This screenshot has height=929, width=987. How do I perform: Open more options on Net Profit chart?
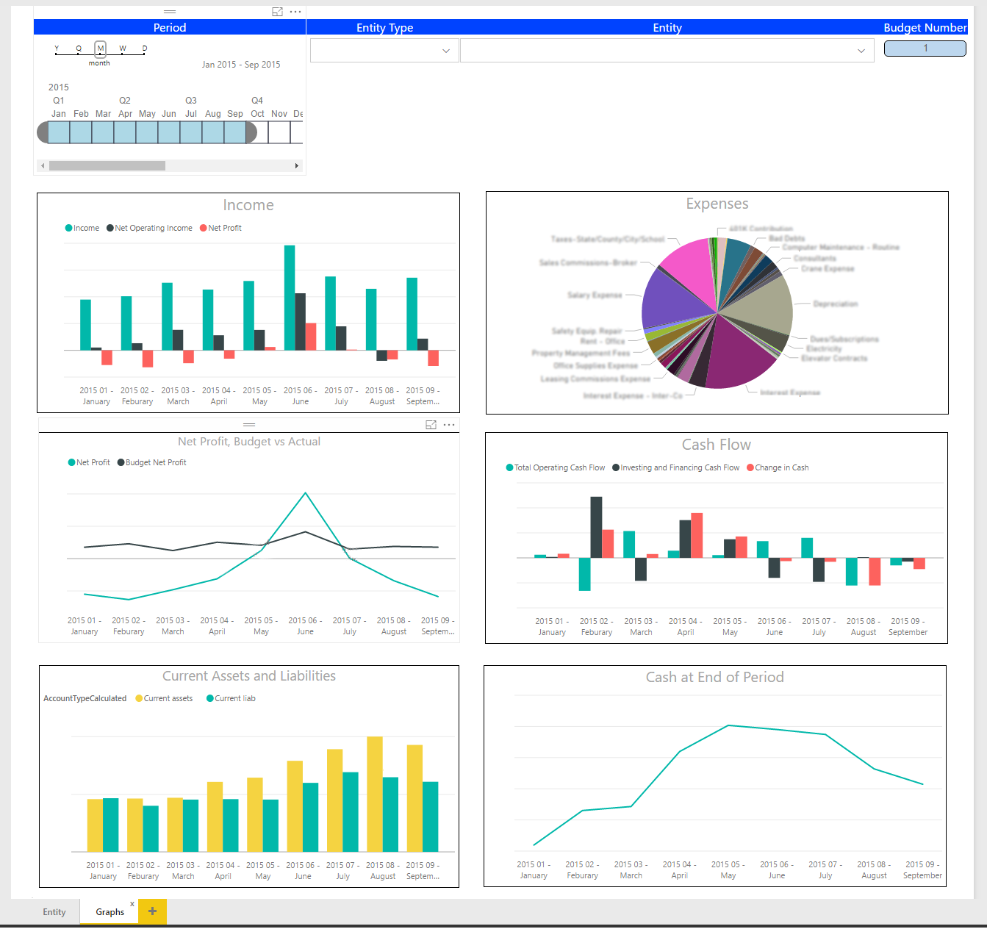coord(449,425)
